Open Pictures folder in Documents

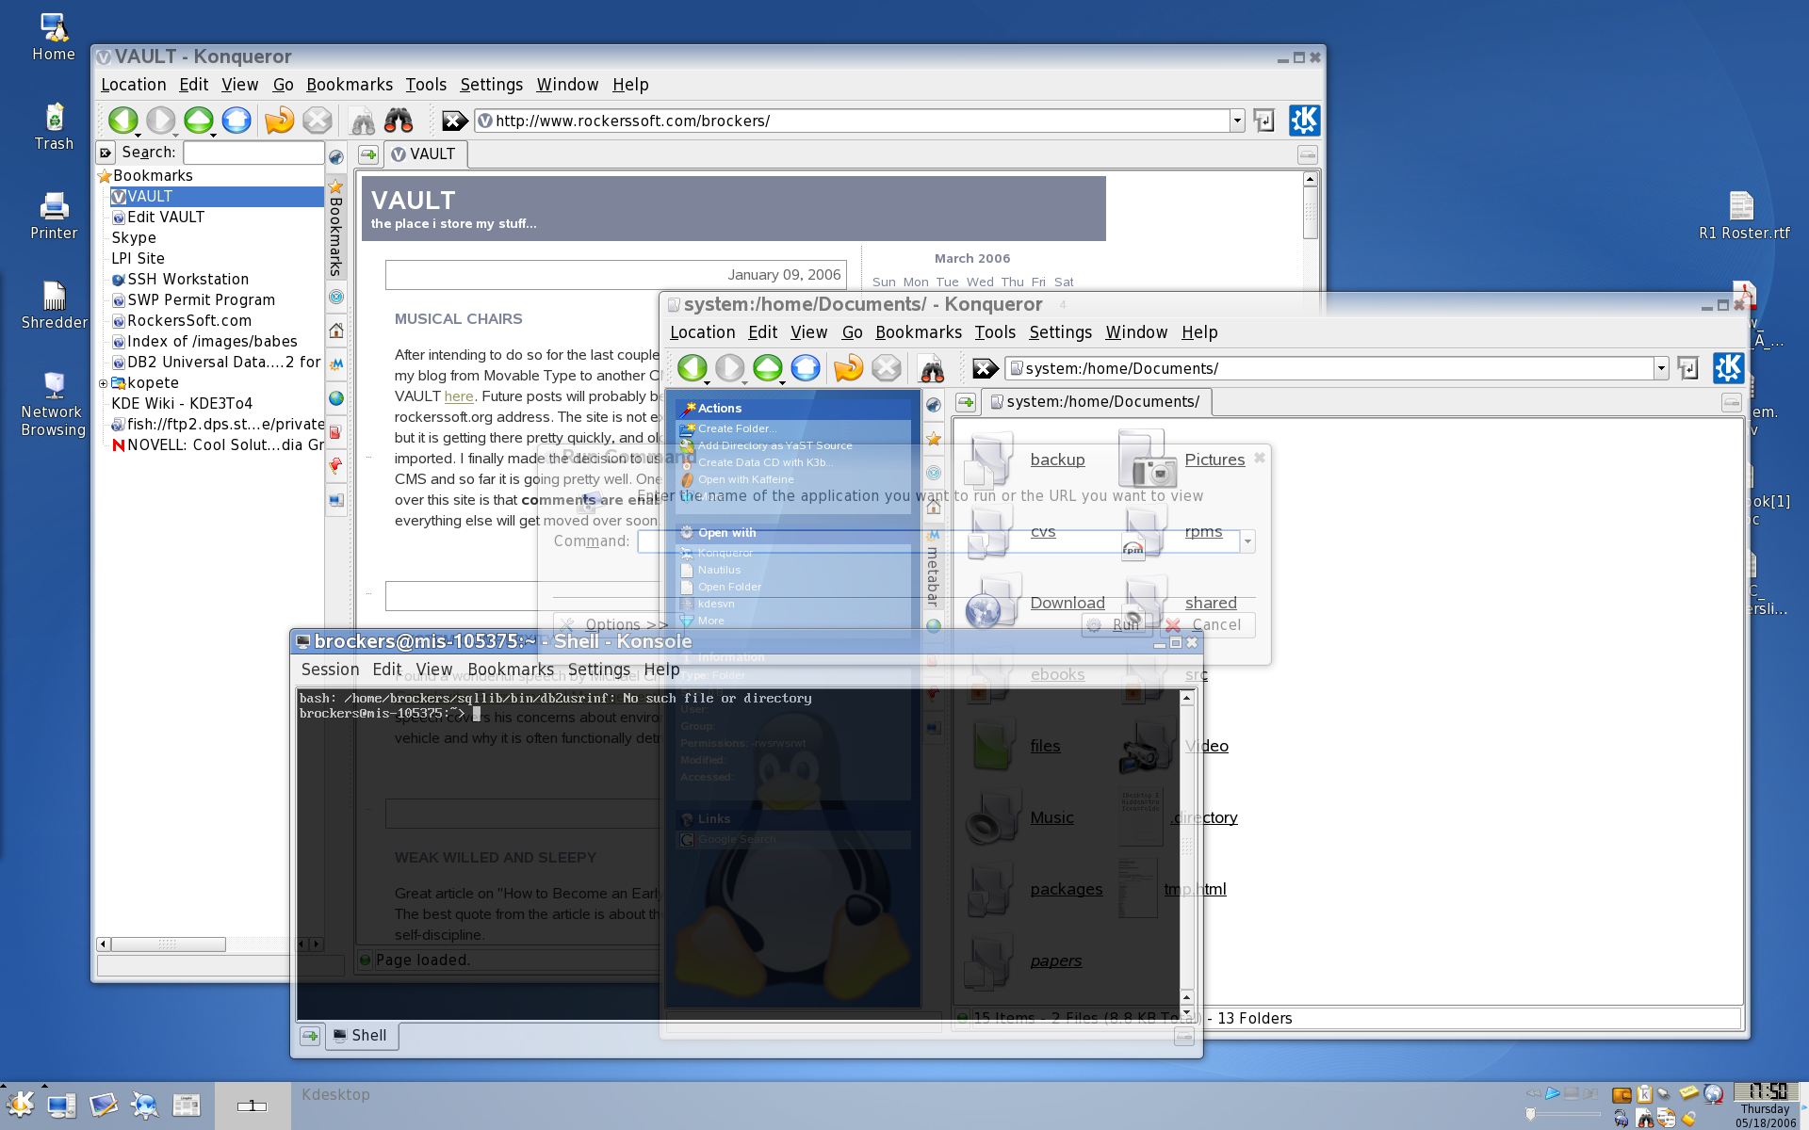(x=1182, y=460)
